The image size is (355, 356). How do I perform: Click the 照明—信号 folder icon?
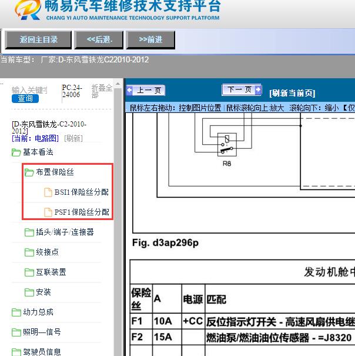[x=16, y=332]
